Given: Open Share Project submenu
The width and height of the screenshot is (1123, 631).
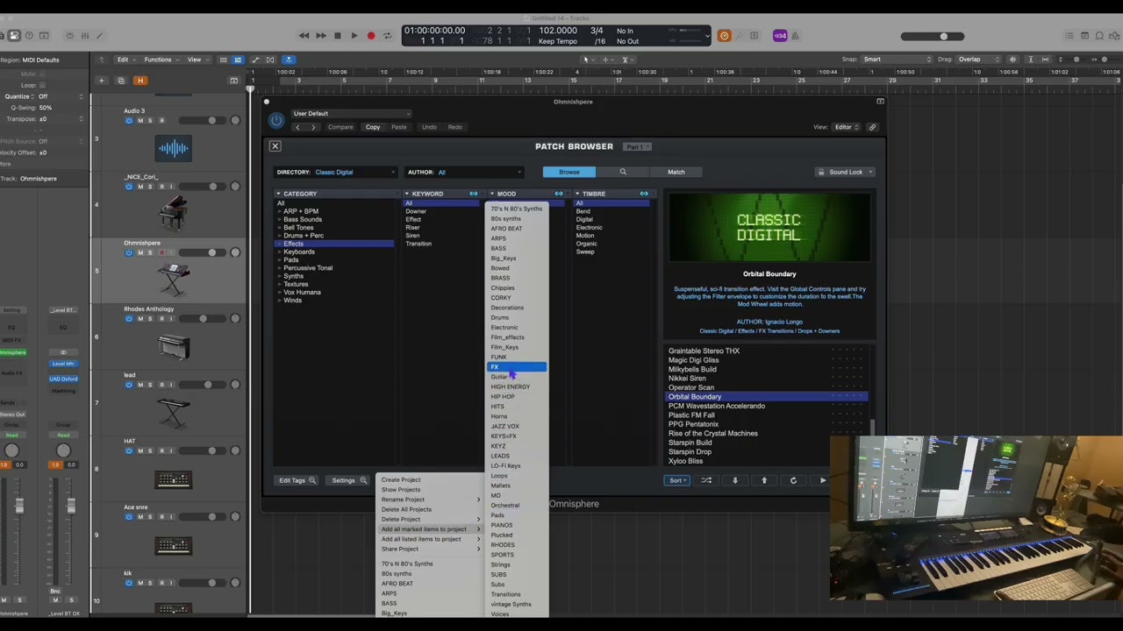Looking at the screenshot, I should (430, 549).
